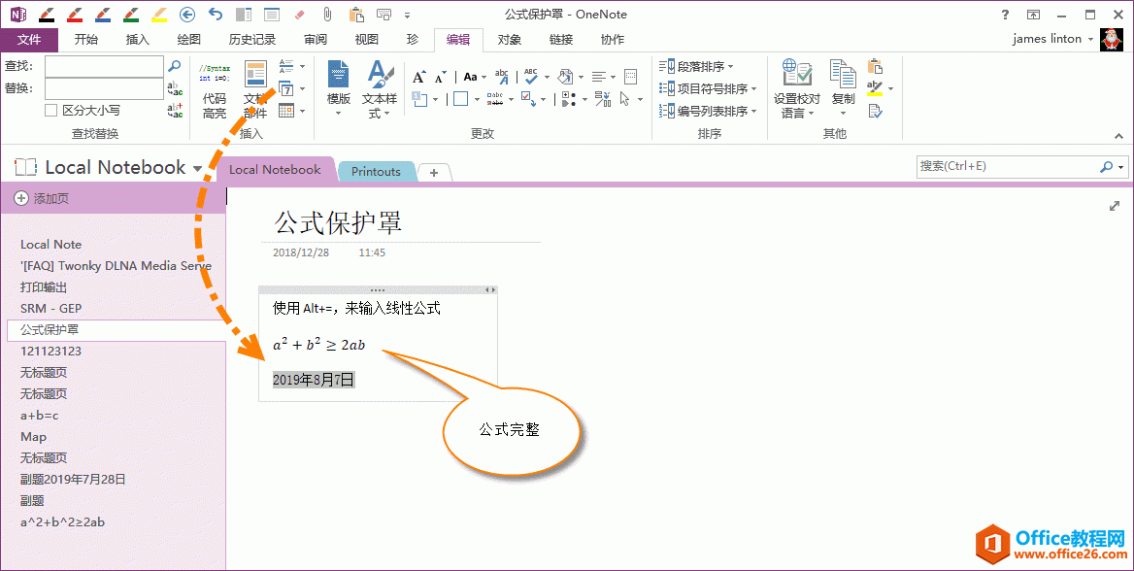Click the 设置校对语言 proofing language icon

[x=796, y=89]
